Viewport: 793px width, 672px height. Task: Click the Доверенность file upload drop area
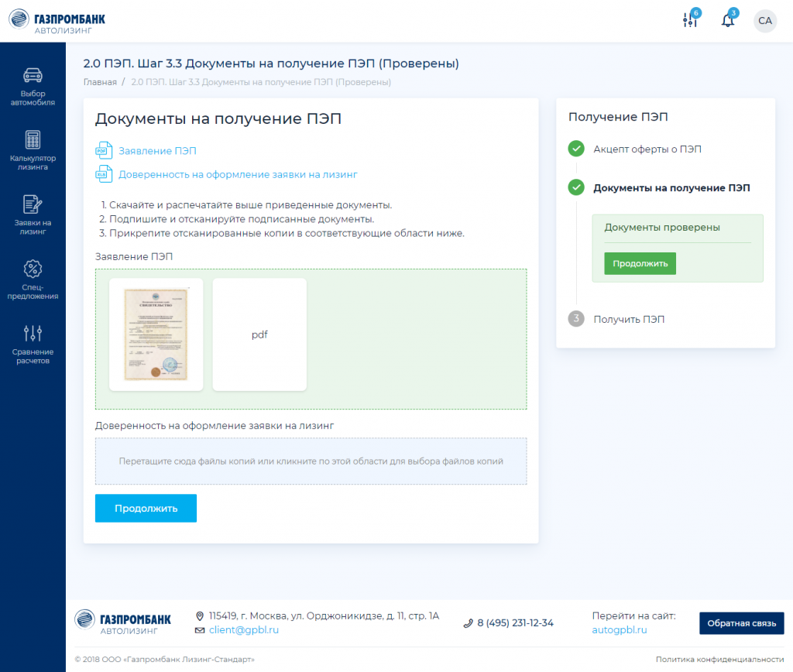[311, 461]
